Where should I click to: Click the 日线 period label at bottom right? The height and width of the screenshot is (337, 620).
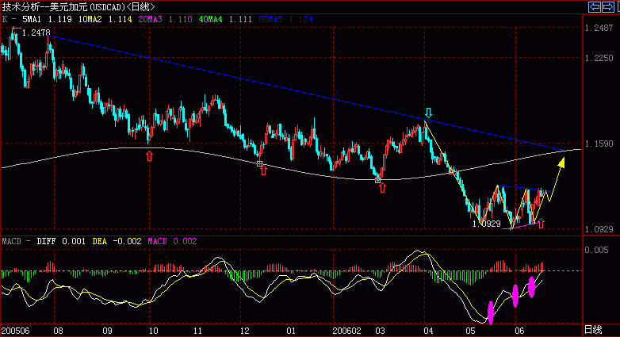click(593, 330)
